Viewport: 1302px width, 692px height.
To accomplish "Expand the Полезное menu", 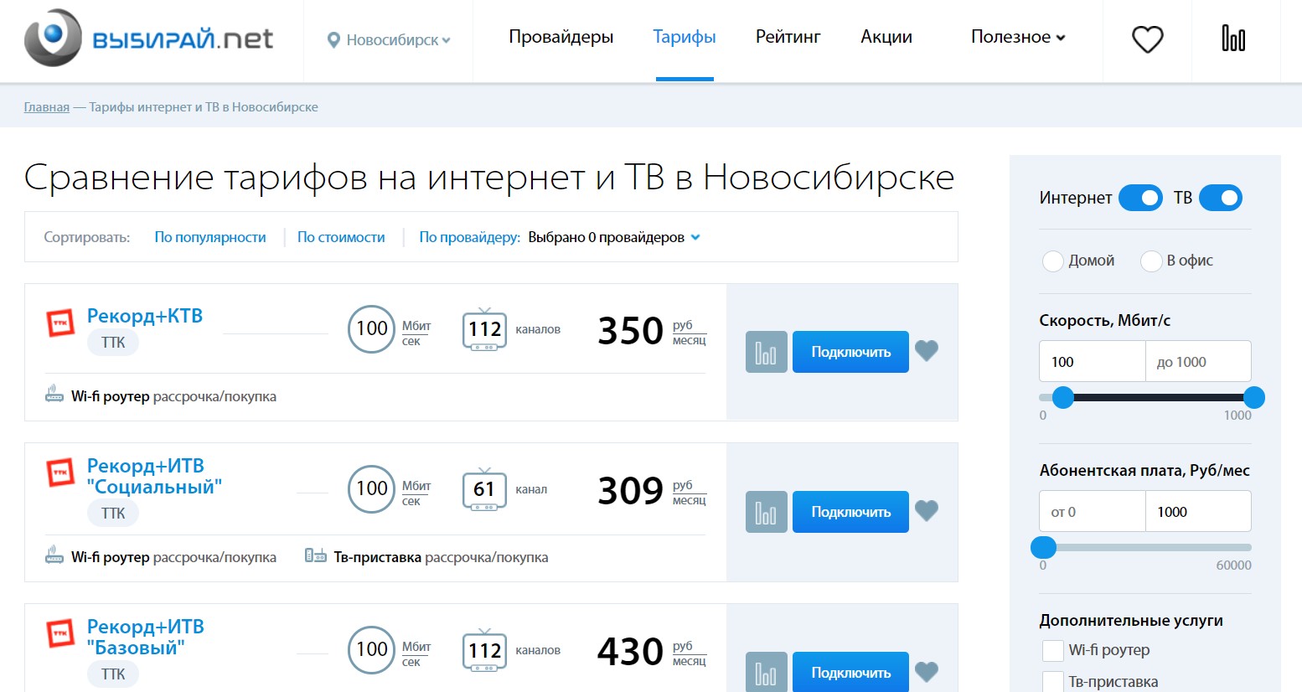I will coord(1018,37).
